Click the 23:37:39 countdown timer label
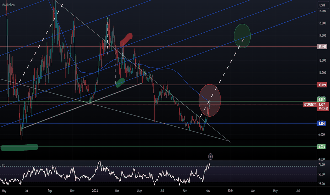Viewport: 330px width, 195px height. tap(323, 109)
